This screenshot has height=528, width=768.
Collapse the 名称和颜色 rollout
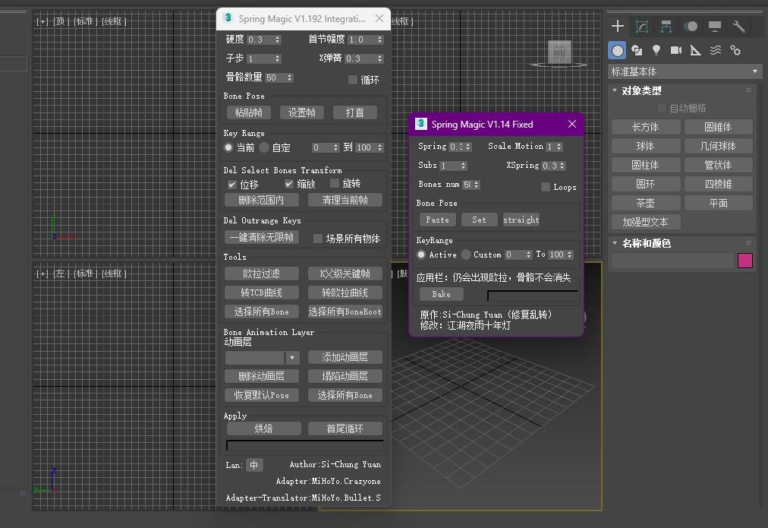pyautogui.click(x=615, y=242)
